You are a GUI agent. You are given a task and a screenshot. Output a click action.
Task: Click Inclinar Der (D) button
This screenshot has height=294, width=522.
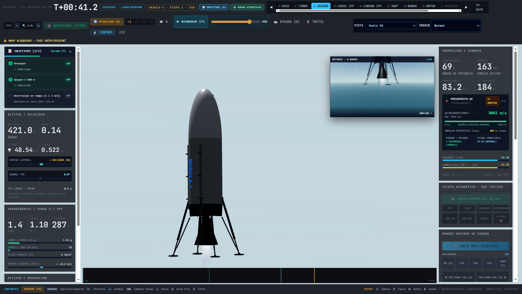tap(492, 277)
